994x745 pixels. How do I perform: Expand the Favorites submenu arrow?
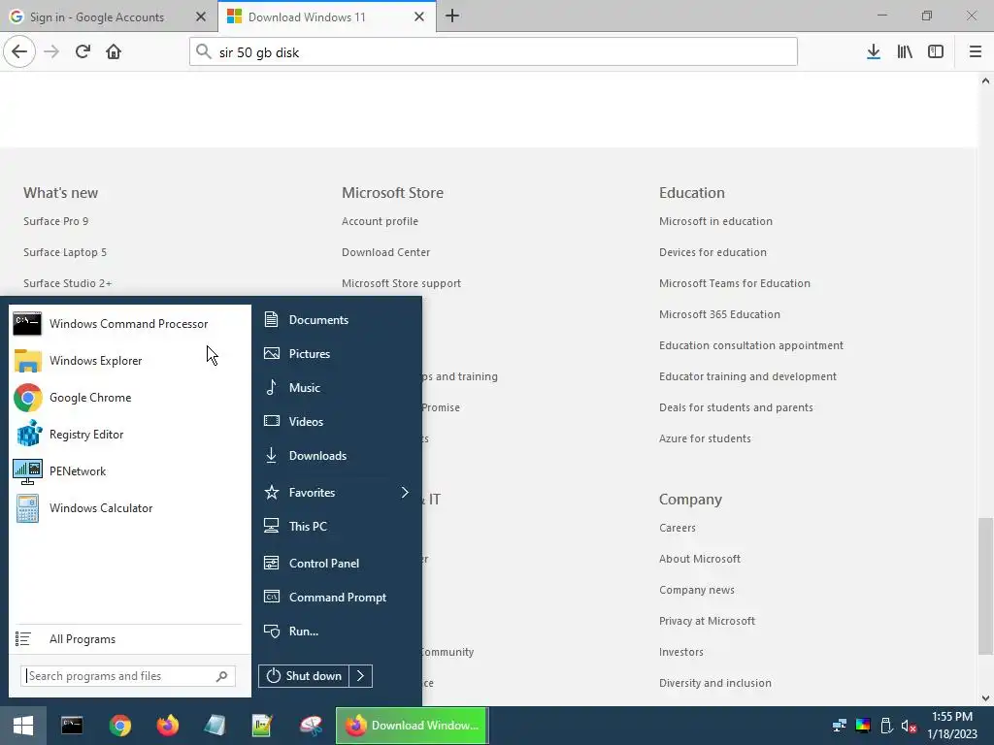(405, 492)
